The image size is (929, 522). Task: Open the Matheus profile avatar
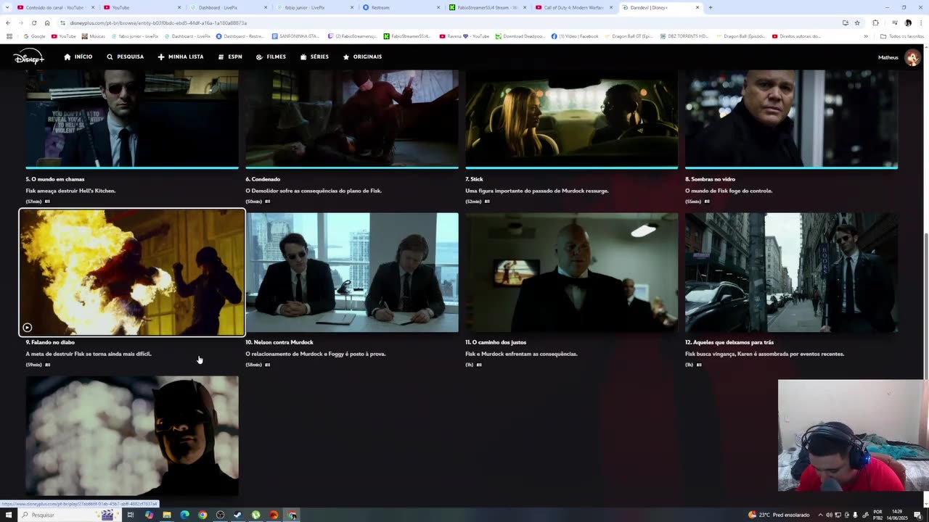coord(912,57)
